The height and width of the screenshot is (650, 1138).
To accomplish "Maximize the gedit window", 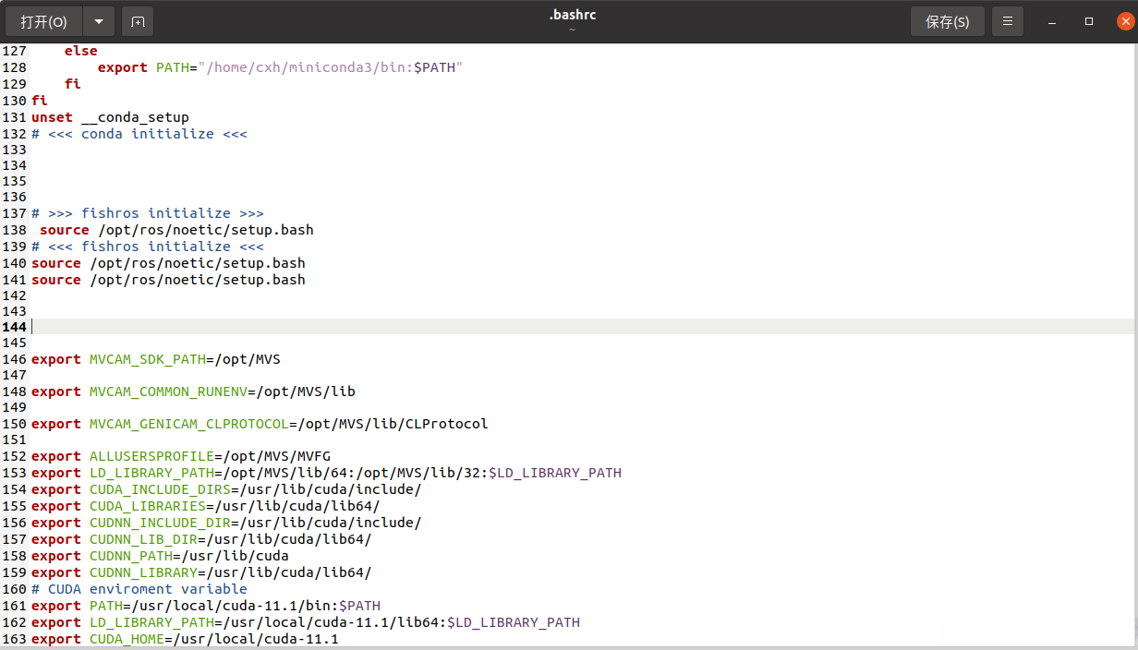I will (1089, 21).
